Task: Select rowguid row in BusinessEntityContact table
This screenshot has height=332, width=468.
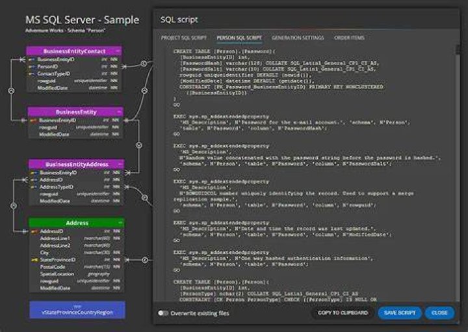Action: point(74,81)
